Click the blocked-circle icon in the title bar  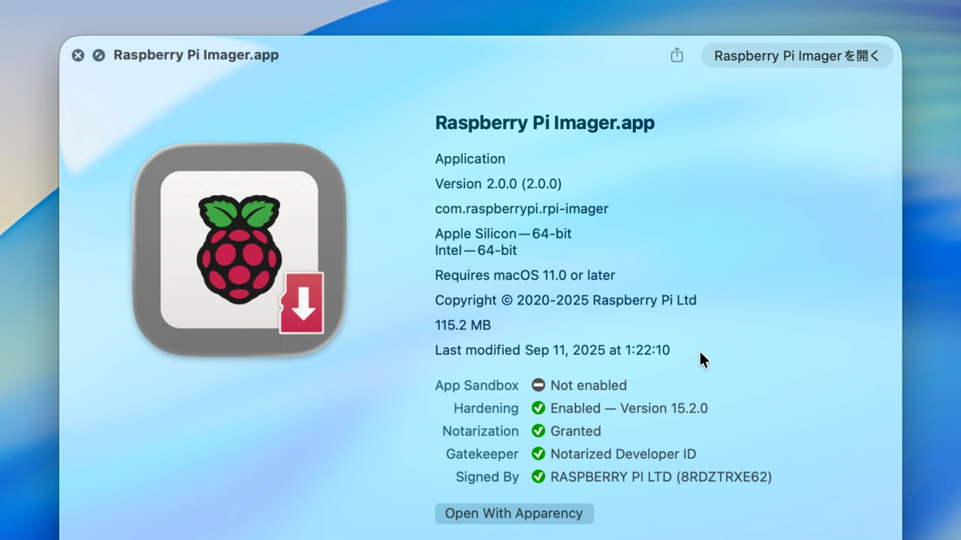pos(98,55)
